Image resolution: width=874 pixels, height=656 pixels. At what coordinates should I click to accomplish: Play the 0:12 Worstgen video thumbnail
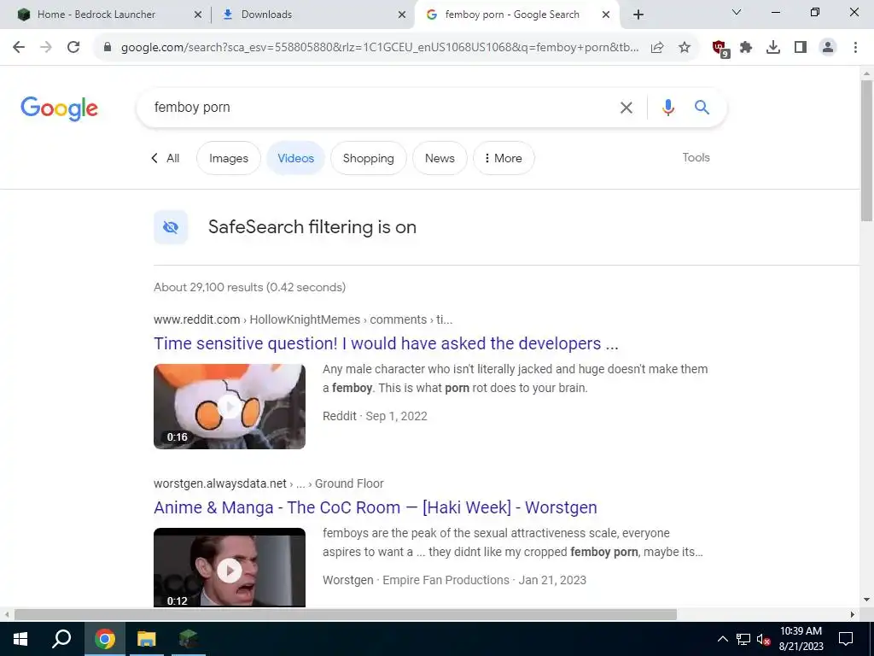pos(230,568)
